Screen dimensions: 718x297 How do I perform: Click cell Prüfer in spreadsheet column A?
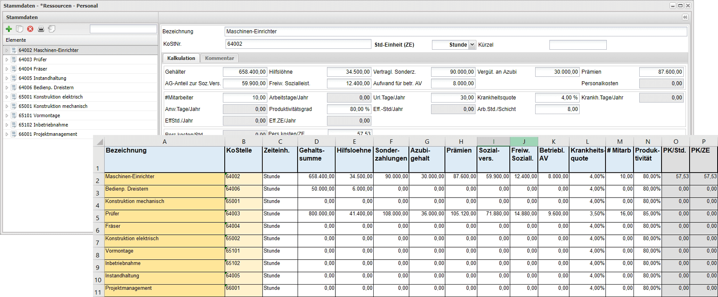tap(165, 216)
